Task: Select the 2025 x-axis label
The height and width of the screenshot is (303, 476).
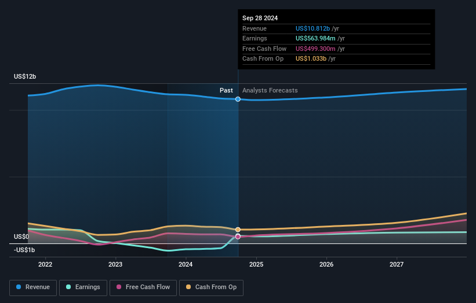Action: pyautogui.click(x=256, y=265)
